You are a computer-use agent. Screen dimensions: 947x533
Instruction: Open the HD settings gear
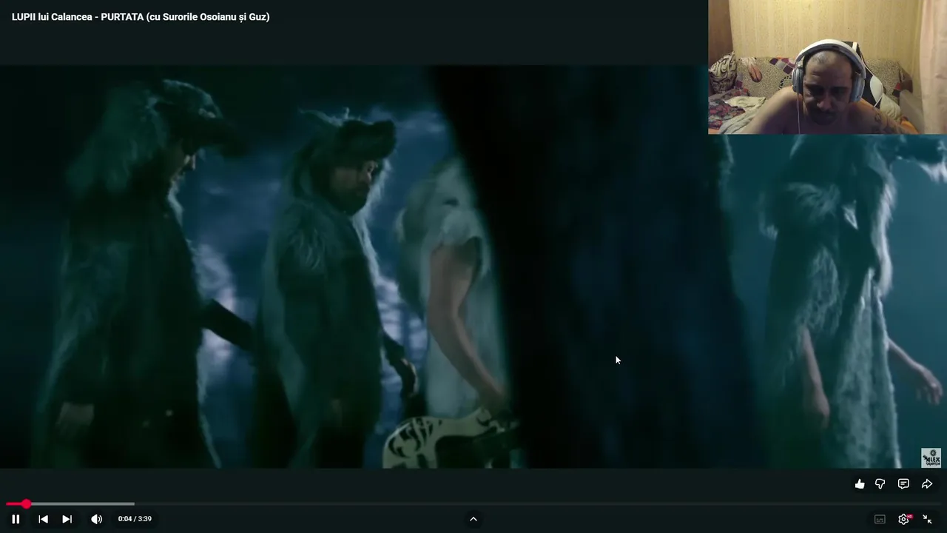pos(904,519)
